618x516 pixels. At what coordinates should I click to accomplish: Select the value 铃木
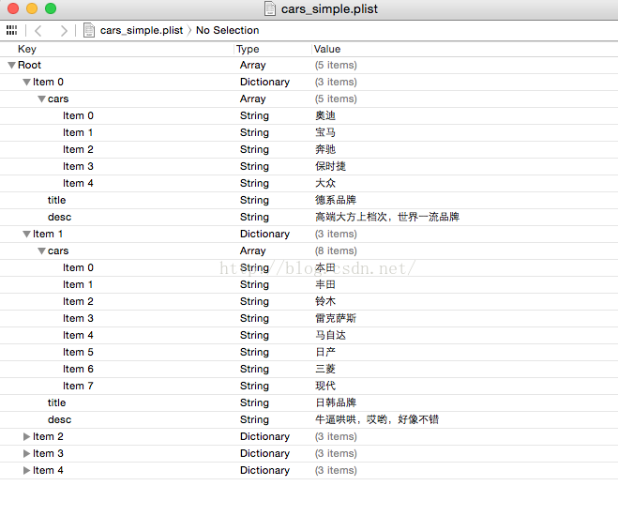pyautogui.click(x=325, y=302)
